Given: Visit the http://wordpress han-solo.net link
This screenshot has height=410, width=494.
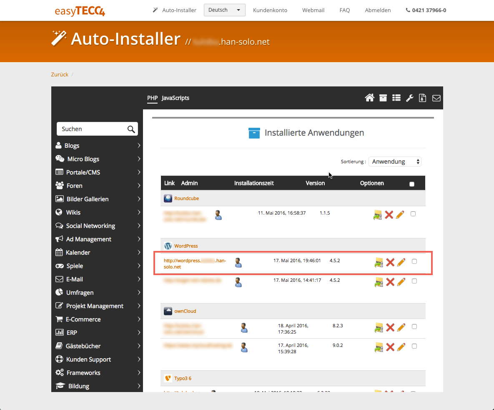Looking at the screenshot, I should pyautogui.click(x=195, y=263).
